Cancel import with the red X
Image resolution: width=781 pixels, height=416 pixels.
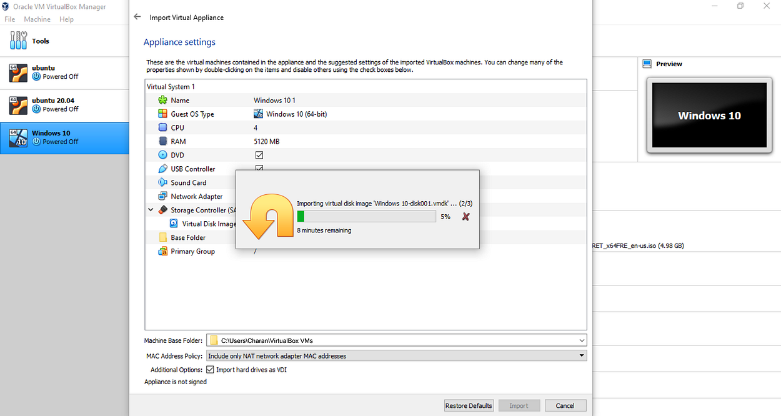click(x=465, y=217)
